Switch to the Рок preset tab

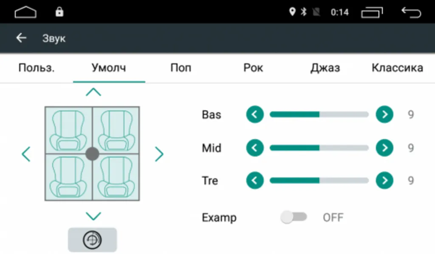click(253, 68)
